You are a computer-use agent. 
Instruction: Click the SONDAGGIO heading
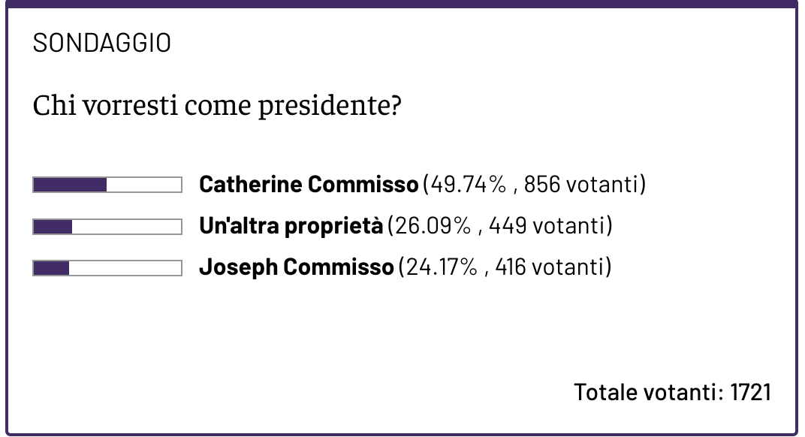(102, 44)
